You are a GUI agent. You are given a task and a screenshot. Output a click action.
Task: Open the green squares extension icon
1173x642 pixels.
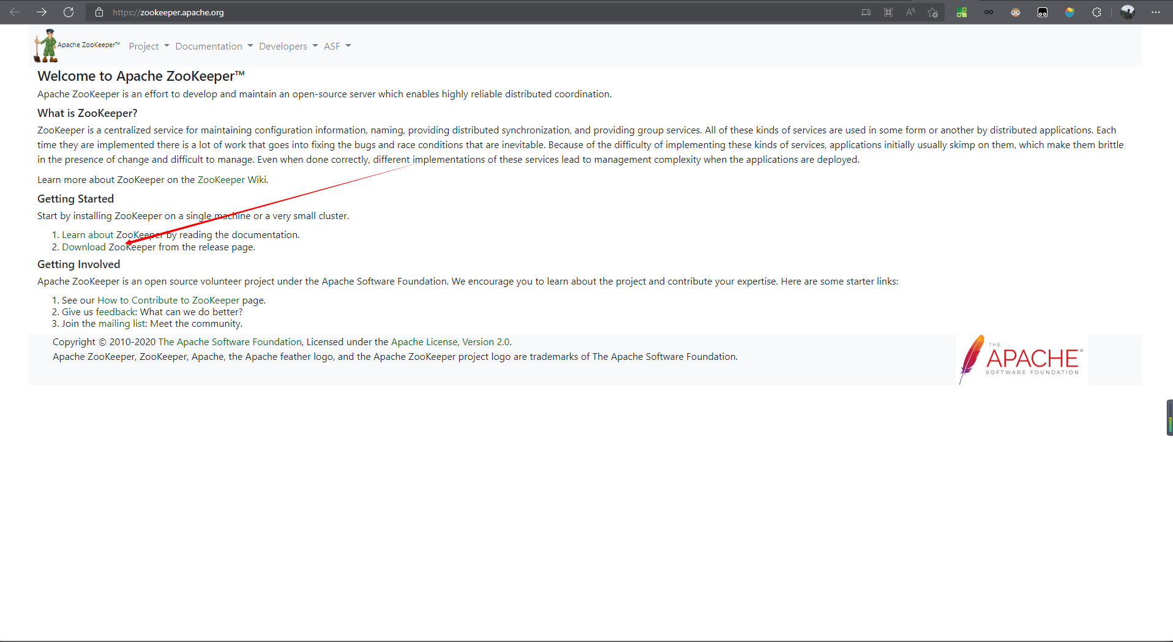click(962, 12)
